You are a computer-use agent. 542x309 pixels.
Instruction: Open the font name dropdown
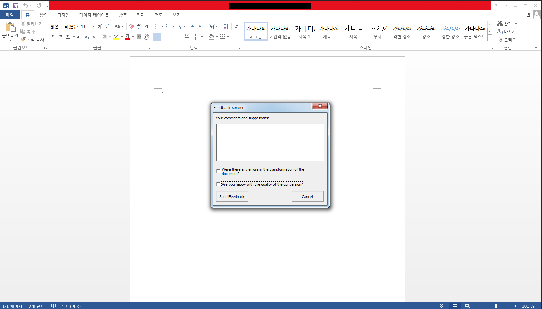77,26
